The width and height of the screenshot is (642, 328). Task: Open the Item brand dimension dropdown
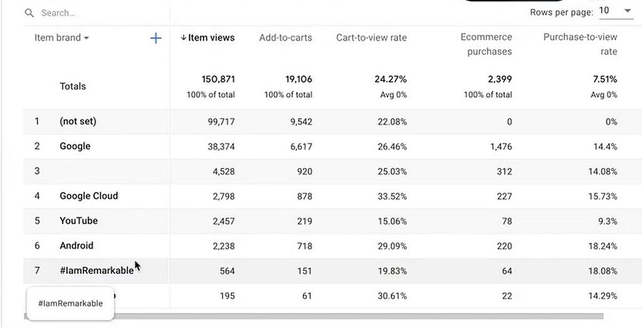click(62, 38)
